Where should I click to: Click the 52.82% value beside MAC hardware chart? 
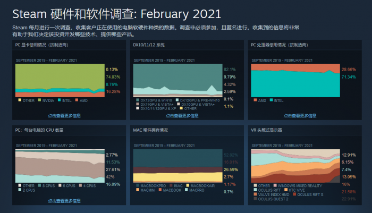click(231, 155)
